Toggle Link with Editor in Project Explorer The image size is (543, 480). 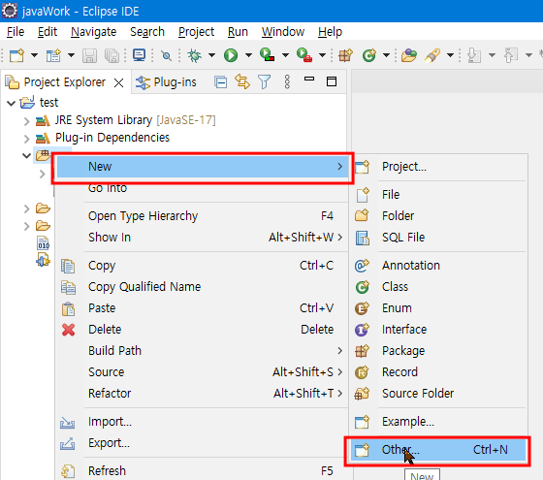(x=242, y=82)
